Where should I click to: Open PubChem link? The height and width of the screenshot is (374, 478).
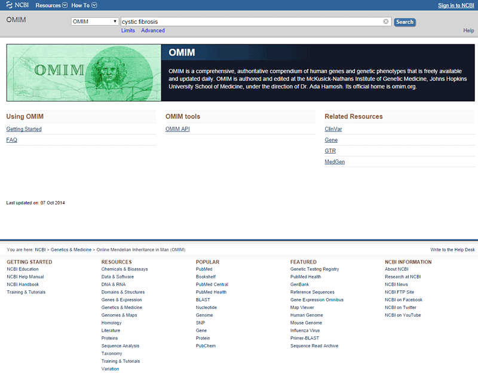(x=206, y=346)
